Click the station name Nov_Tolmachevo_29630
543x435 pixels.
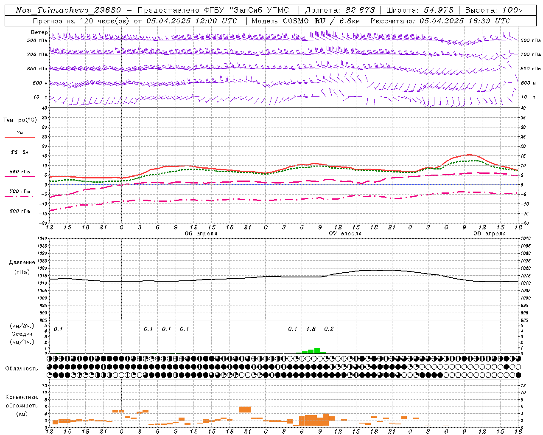68,10
